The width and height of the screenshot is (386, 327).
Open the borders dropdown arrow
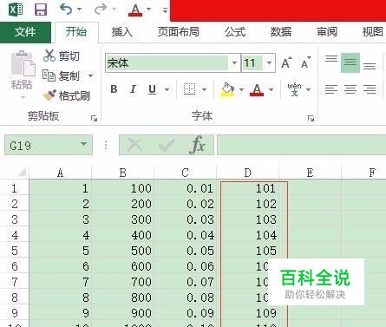pyautogui.click(x=204, y=89)
